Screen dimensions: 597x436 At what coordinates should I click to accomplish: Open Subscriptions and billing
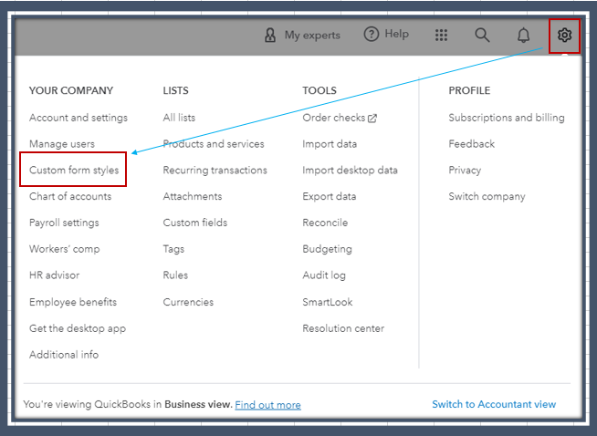pyautogui.click(x=507, y=118)
